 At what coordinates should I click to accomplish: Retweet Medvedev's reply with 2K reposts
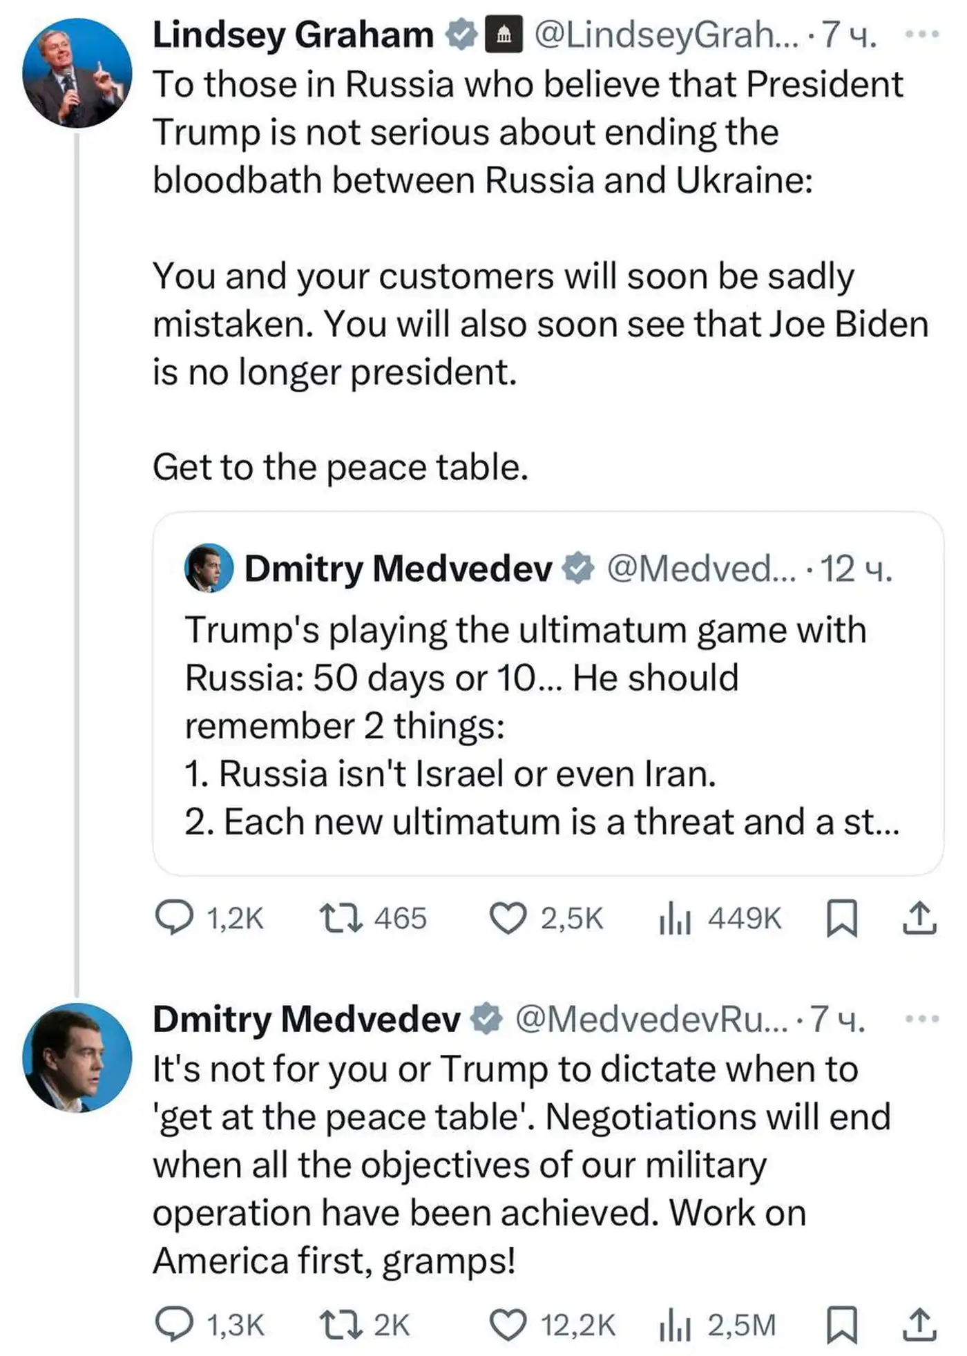(x=341, y=1324)
